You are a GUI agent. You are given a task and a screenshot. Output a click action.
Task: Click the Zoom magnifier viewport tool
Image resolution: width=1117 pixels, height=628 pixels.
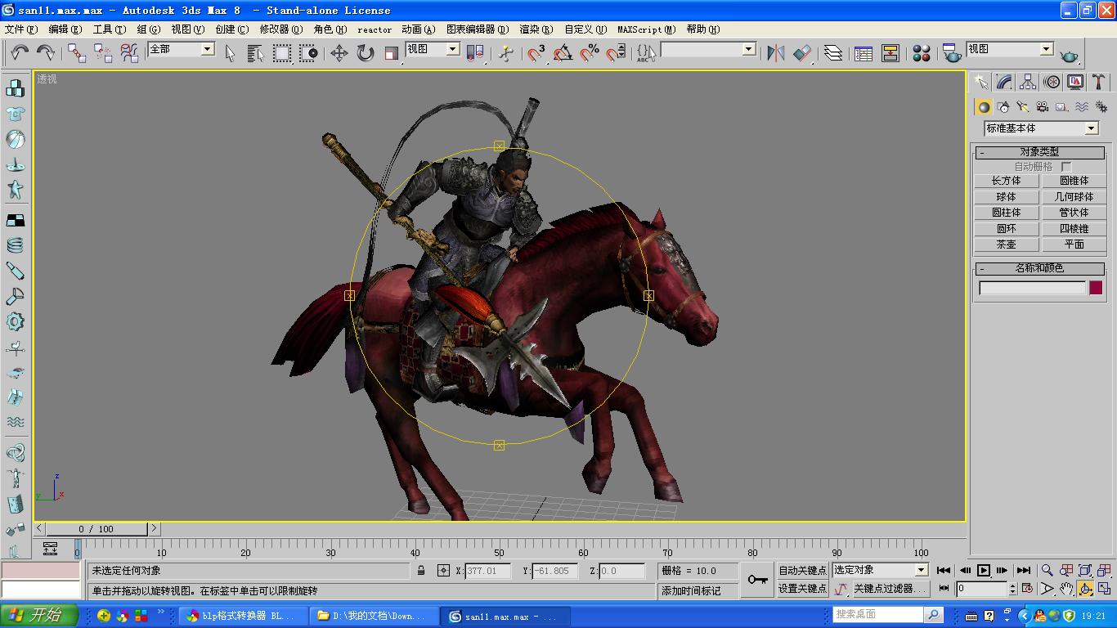1047,570
